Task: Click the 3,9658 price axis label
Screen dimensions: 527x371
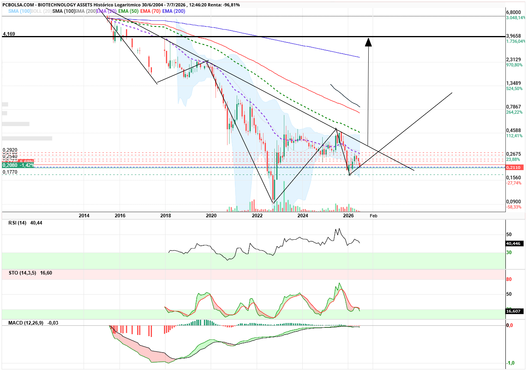Action: coord(514,36)
